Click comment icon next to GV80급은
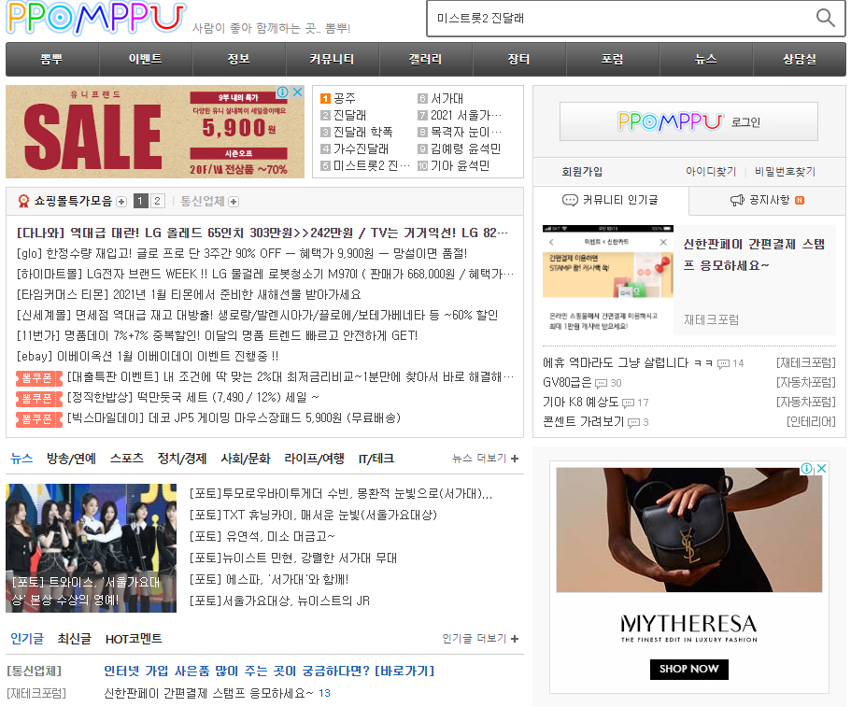Viewport: 851px width, 707px height. [x=601, y=384]
